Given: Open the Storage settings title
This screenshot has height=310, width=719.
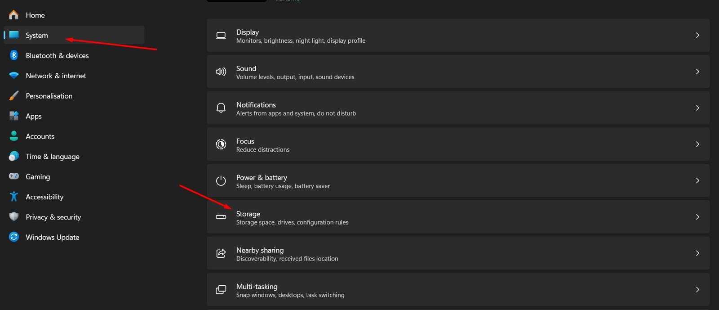Looking at the screenshot, I should coord(248,214).
